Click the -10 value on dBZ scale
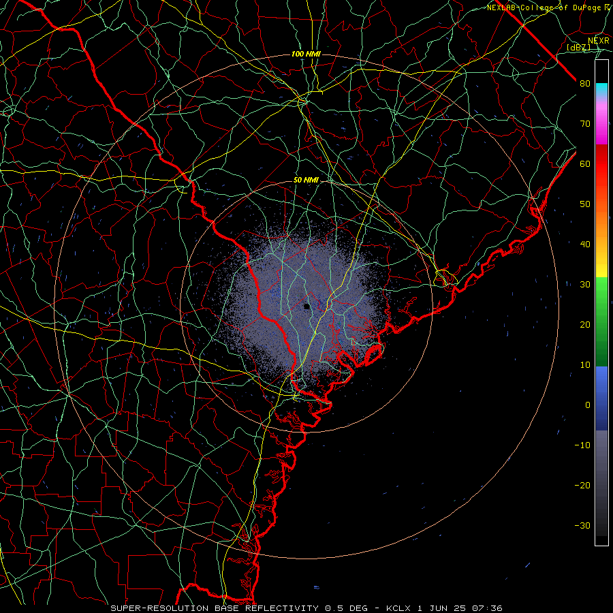 [x=582, y=445]
